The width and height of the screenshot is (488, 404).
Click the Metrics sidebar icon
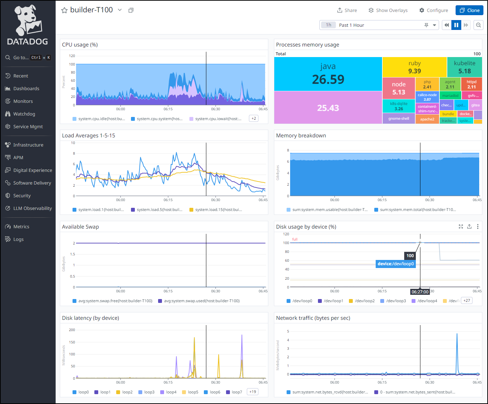tap(8, 226)
